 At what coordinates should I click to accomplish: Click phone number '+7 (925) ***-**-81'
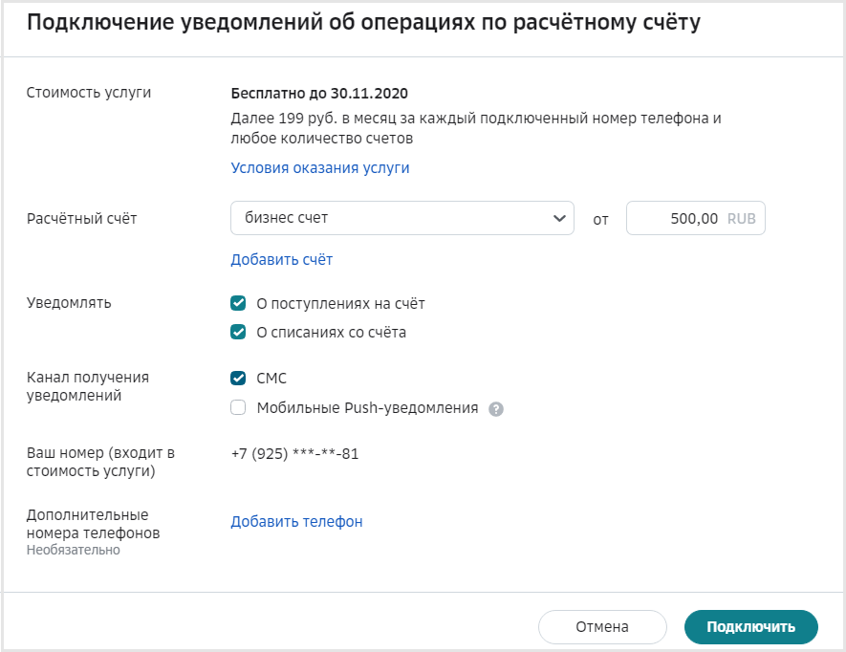(x=294, y=453)
